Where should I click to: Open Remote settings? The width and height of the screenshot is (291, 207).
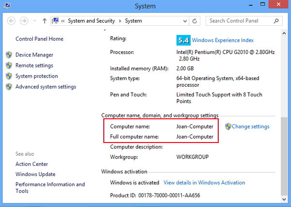pyautogui.click(x=34, y=65)
